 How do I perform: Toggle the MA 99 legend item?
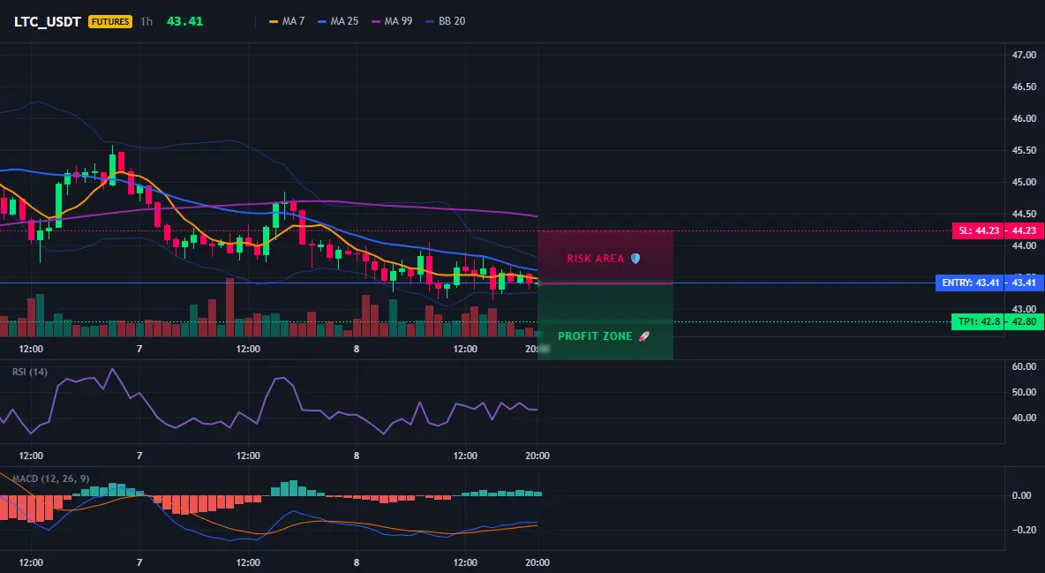click(392, 21)
